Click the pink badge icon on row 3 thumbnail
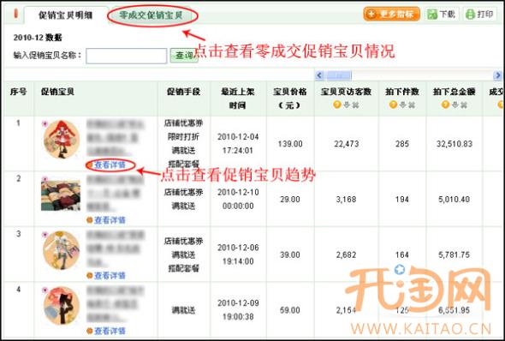 point(45,235)
